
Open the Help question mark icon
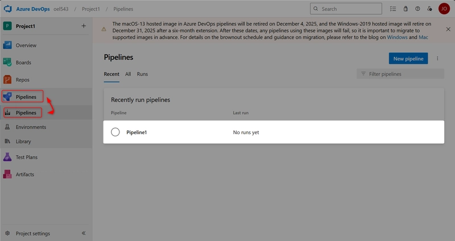pos(417,9)
